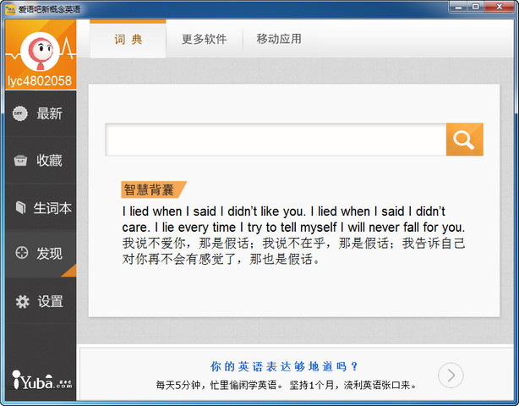The height and width of the screenshot is (406, 519).
Task: Open the 最新 section label
Action: (x=49, y=113)
